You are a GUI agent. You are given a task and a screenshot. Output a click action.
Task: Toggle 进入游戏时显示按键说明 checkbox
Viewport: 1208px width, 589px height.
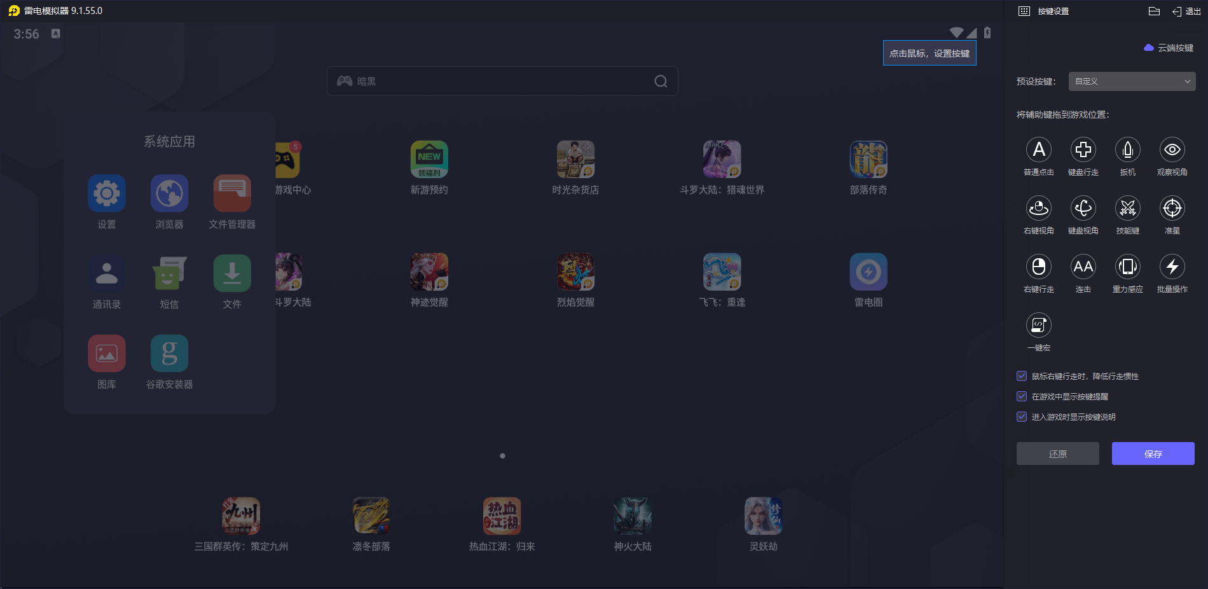click(x=1022, y=417)
